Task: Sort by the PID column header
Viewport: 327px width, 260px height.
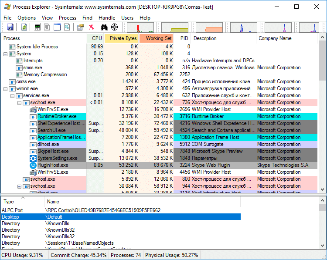Action: point(182,38)
